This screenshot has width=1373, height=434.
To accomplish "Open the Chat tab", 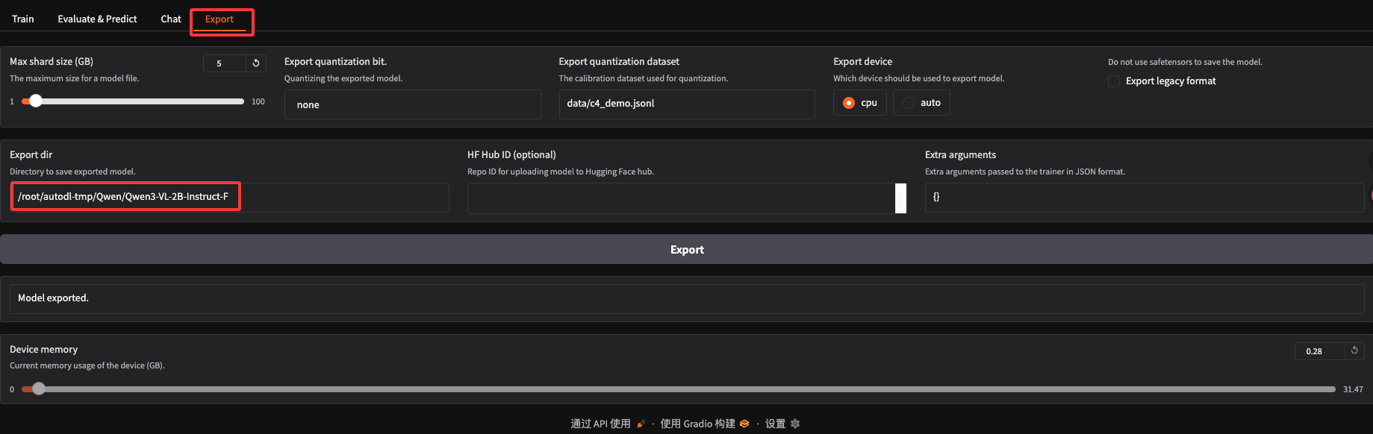I will pos(171,19).
